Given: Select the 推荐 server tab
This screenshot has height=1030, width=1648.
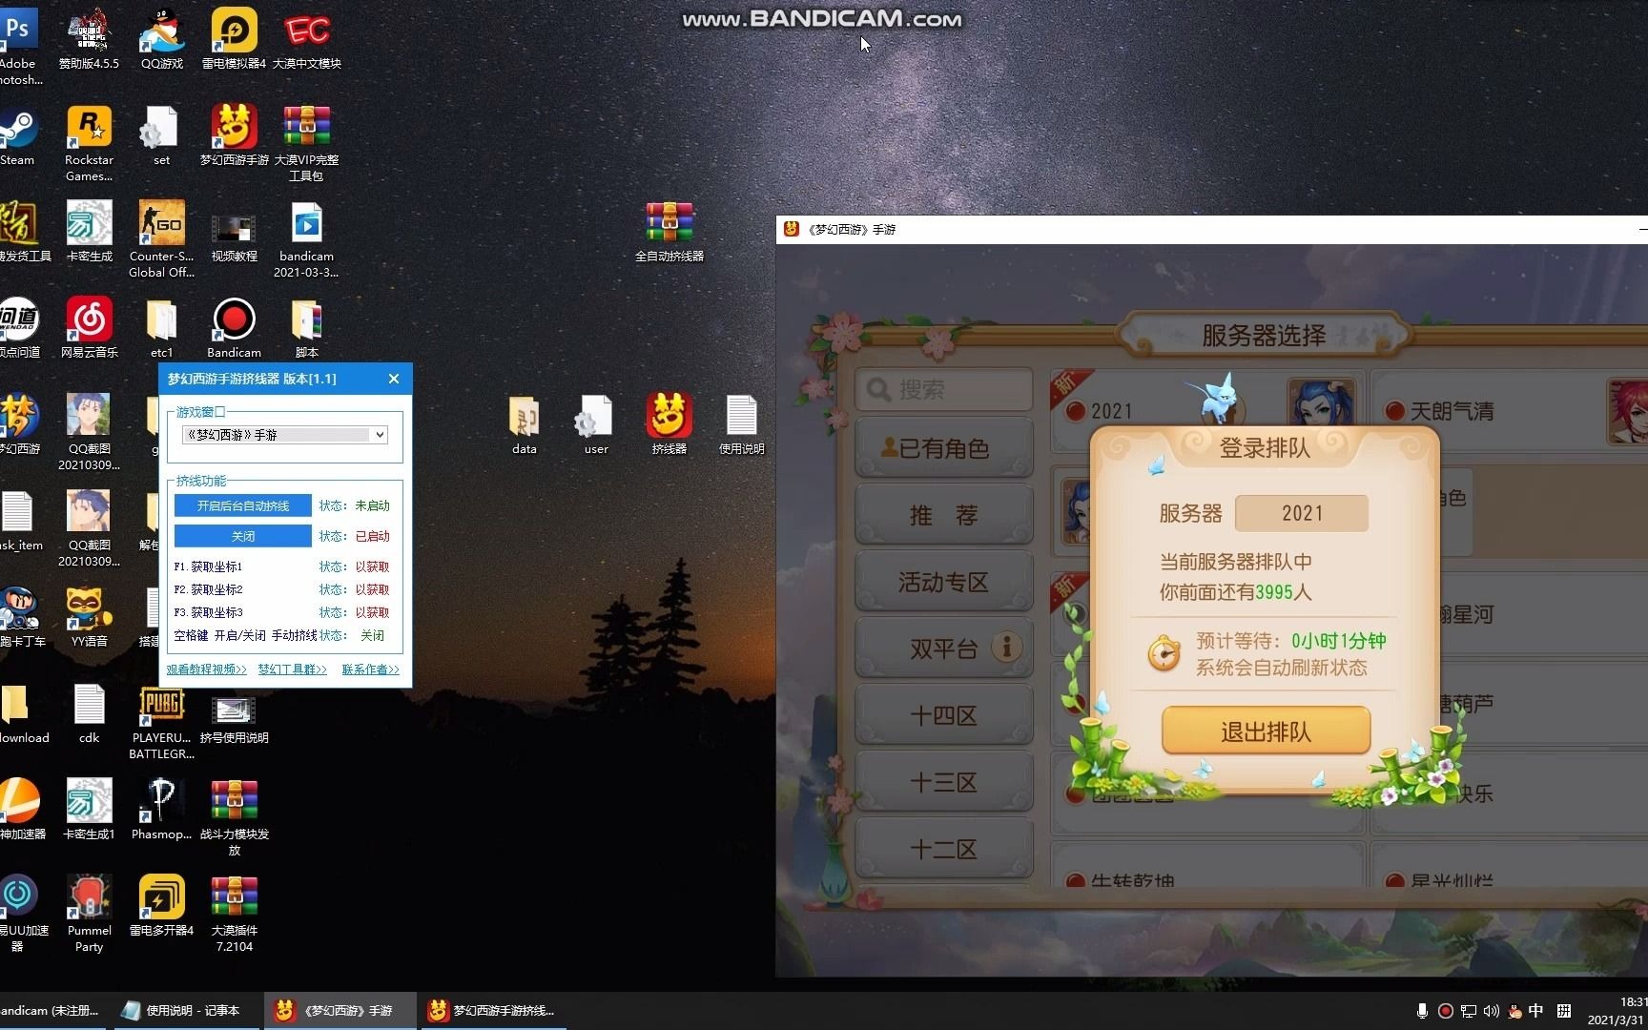Looking at the screenshot, I should 944,515.
